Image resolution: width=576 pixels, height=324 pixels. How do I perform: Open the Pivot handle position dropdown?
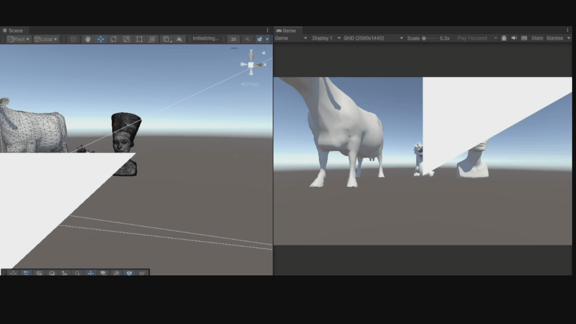click(18, 39)
